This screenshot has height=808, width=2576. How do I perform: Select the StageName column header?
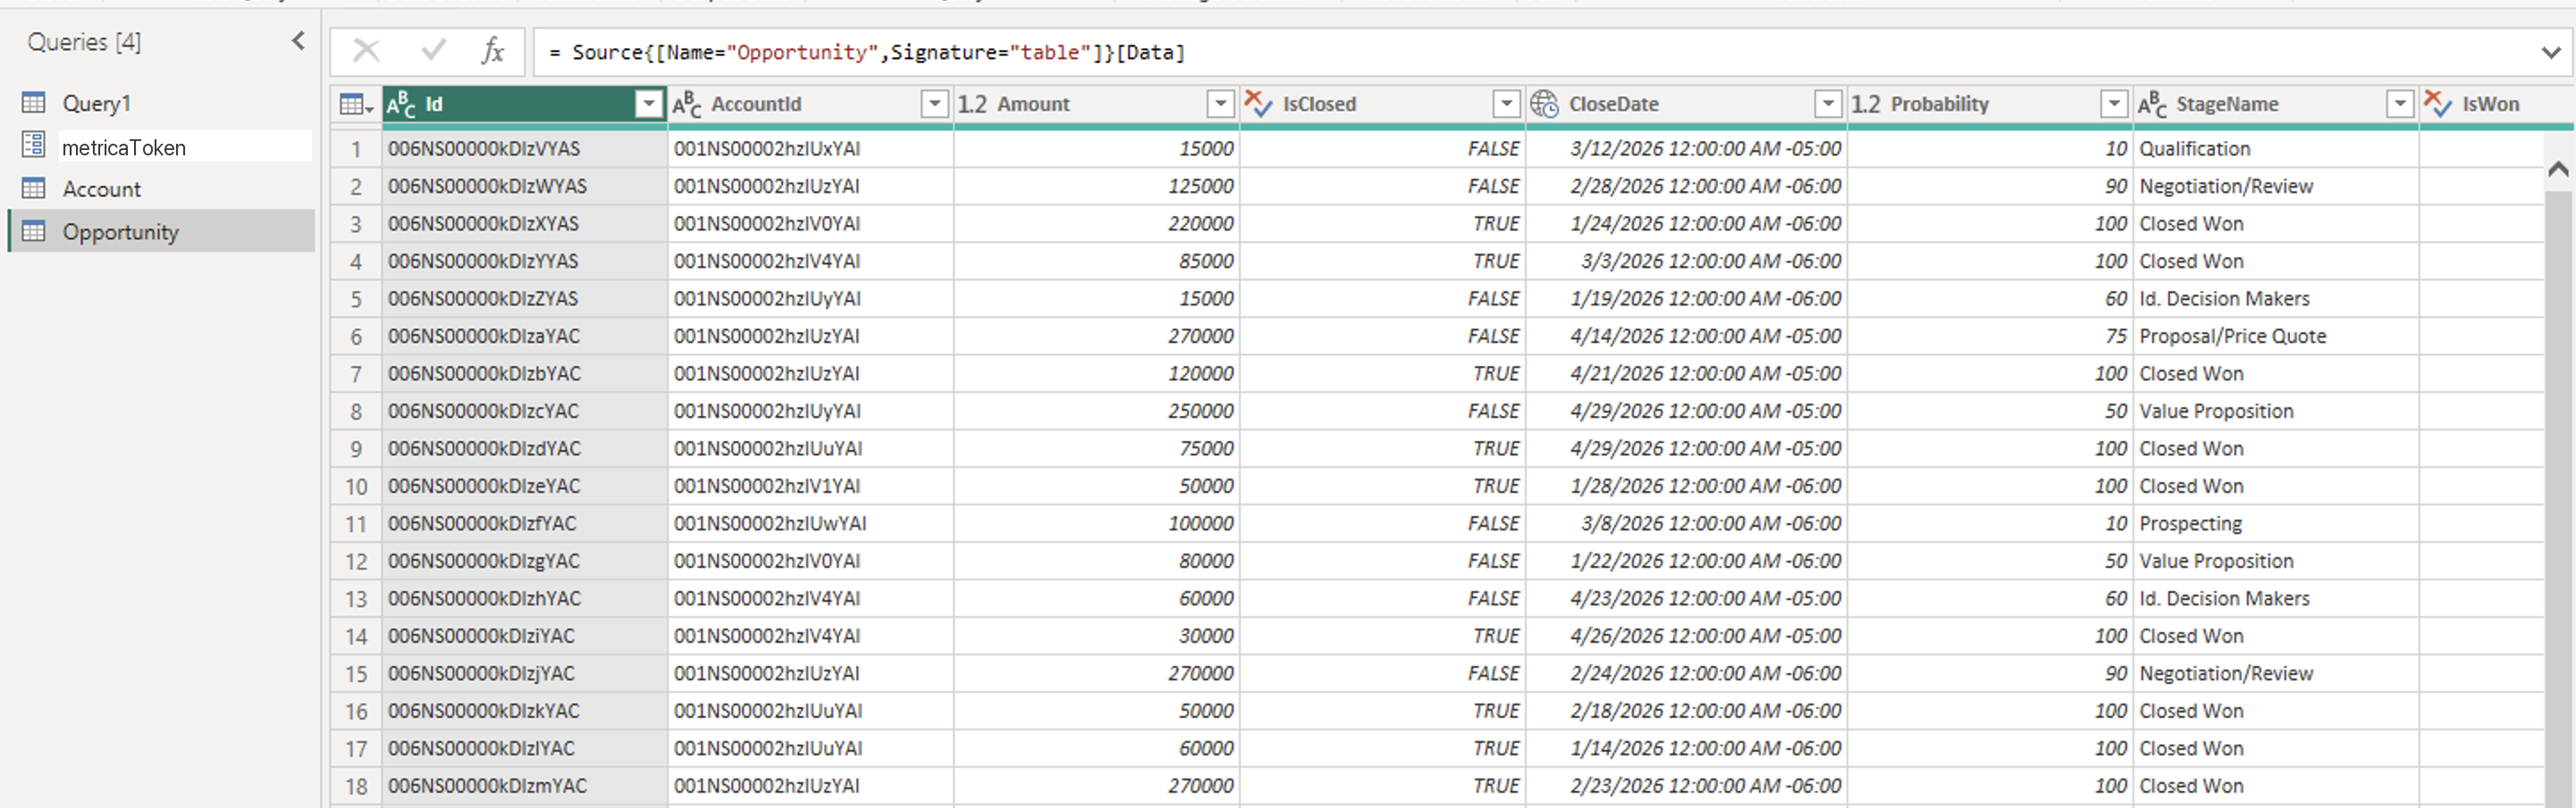(2276, 104)
